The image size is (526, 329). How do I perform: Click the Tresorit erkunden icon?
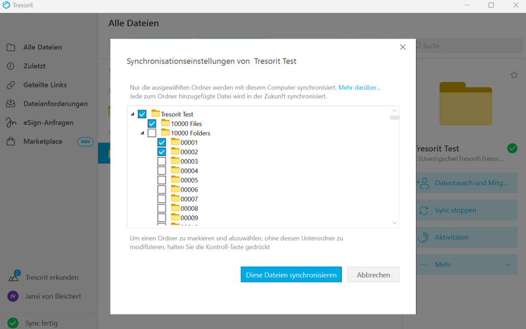tap(13, 277)
